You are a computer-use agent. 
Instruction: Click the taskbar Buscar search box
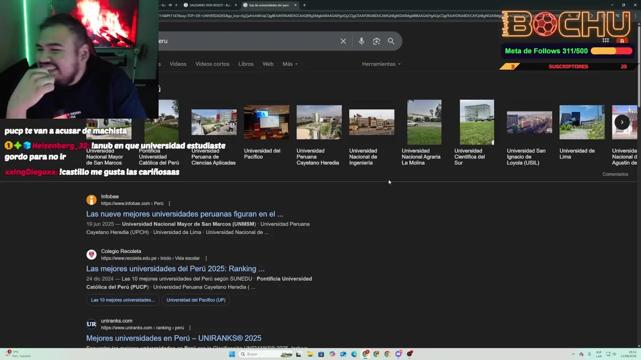pos(265,354)
